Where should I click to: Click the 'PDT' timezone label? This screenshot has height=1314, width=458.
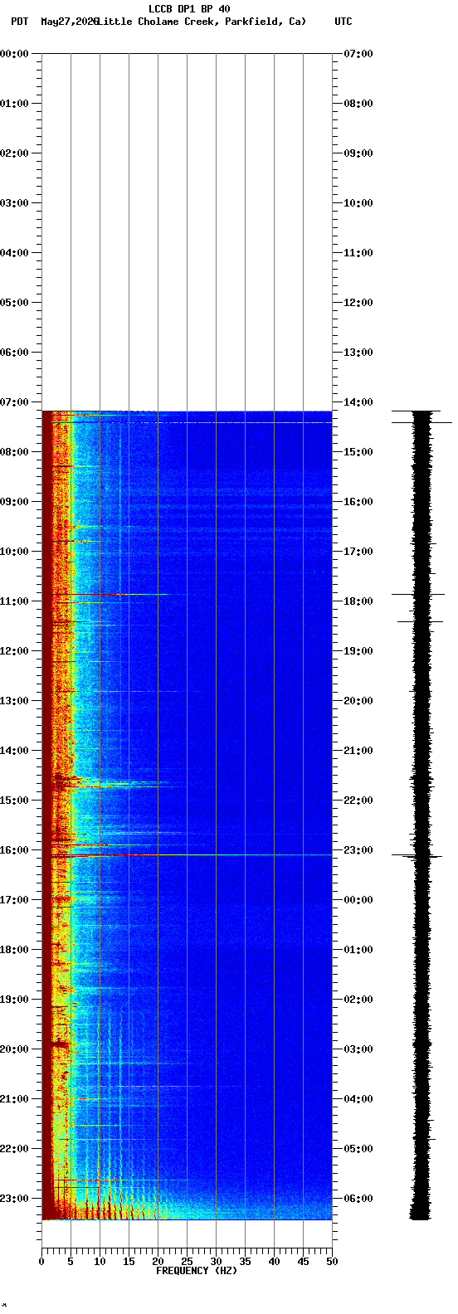(x=19, y=22)
